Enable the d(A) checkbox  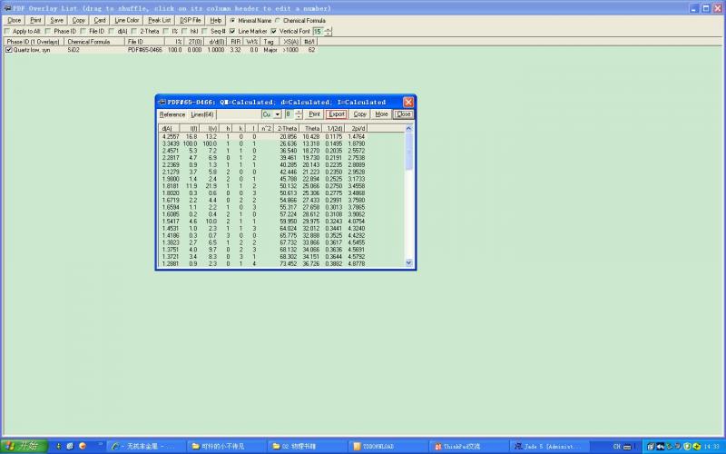111,31
